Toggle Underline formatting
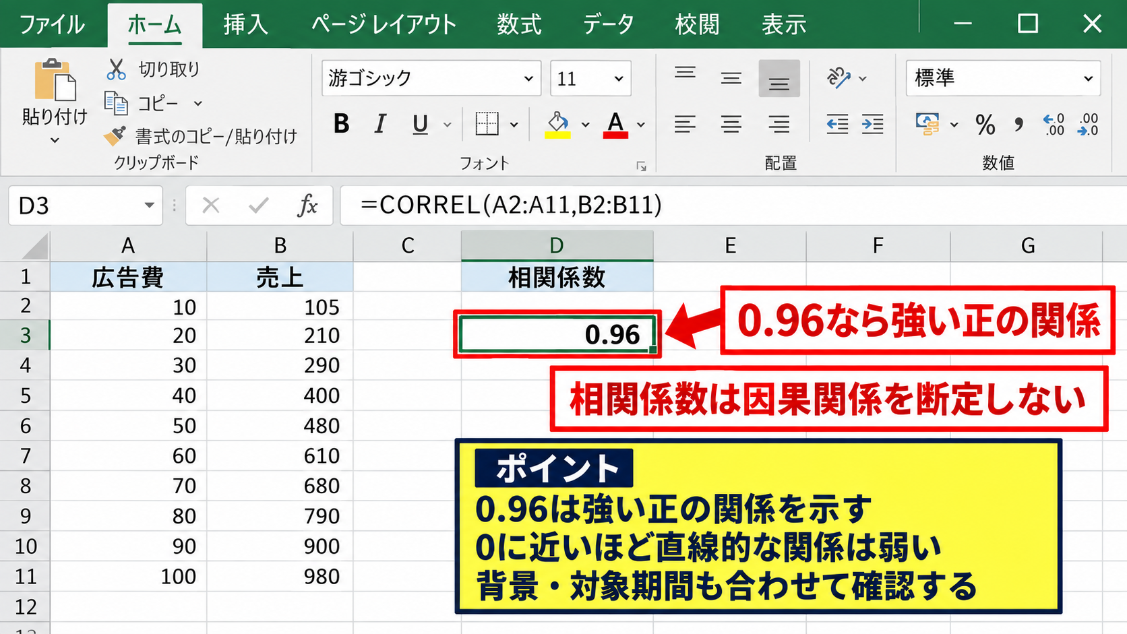The width and height of the screenshot is (1127, 634). (x=420, y=124)
